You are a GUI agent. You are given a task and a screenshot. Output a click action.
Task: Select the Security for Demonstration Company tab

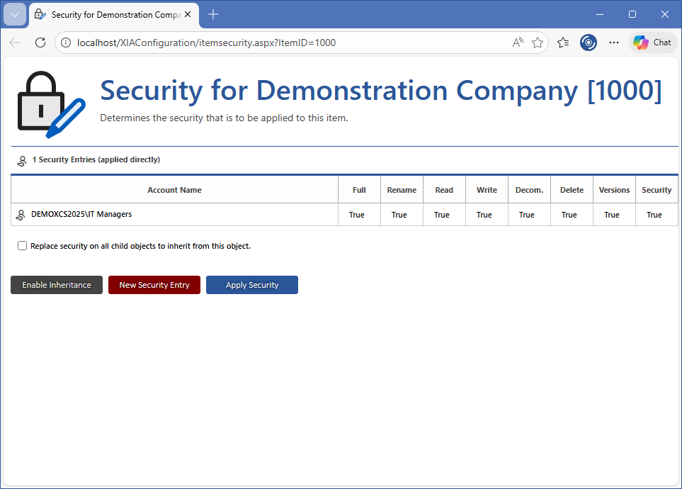pyautogui.click(x=113, y=14)
